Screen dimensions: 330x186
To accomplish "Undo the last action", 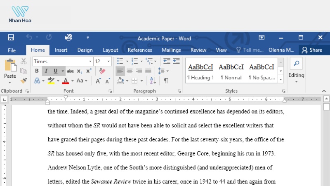I will tap(29, 37).
